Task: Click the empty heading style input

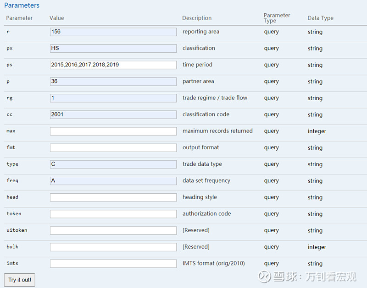Action: pyautogui.click(x=113, y=197)
